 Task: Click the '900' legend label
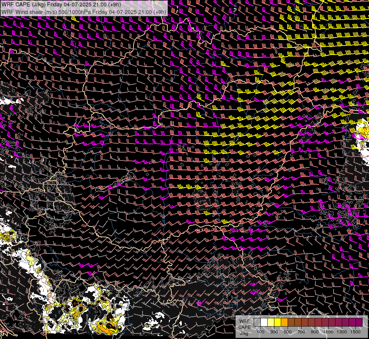coord(315,332)
